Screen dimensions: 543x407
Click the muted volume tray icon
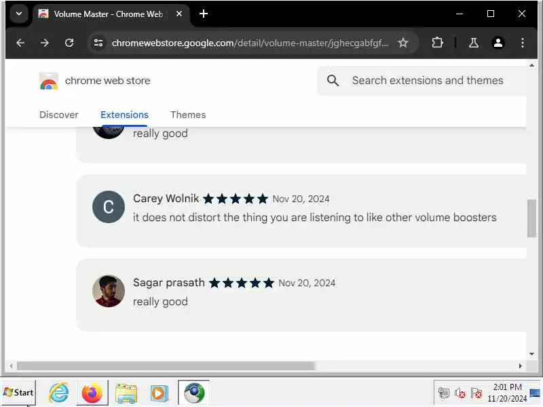click(460, 393)
